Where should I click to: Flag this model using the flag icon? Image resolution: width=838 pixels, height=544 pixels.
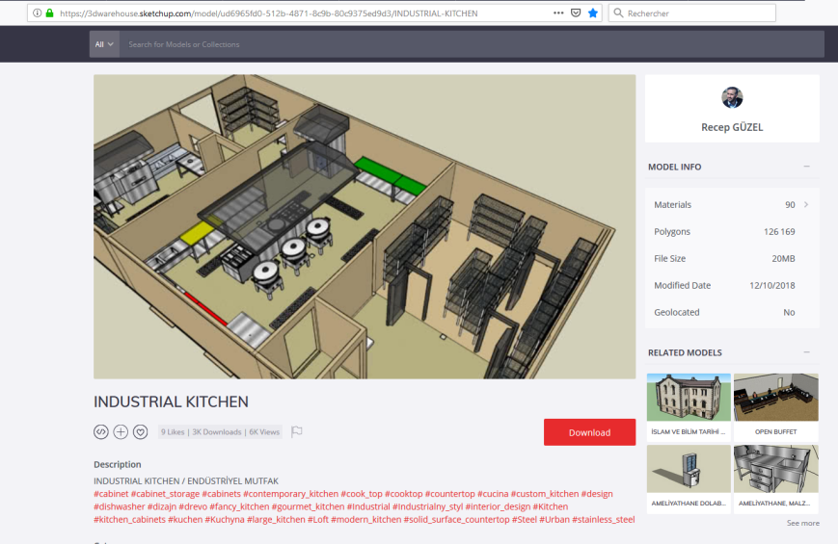tap(297, 432)
